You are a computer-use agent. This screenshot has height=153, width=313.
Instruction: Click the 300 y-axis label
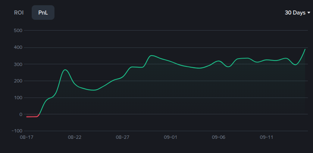pyautogui.click(x=18, y=64)
